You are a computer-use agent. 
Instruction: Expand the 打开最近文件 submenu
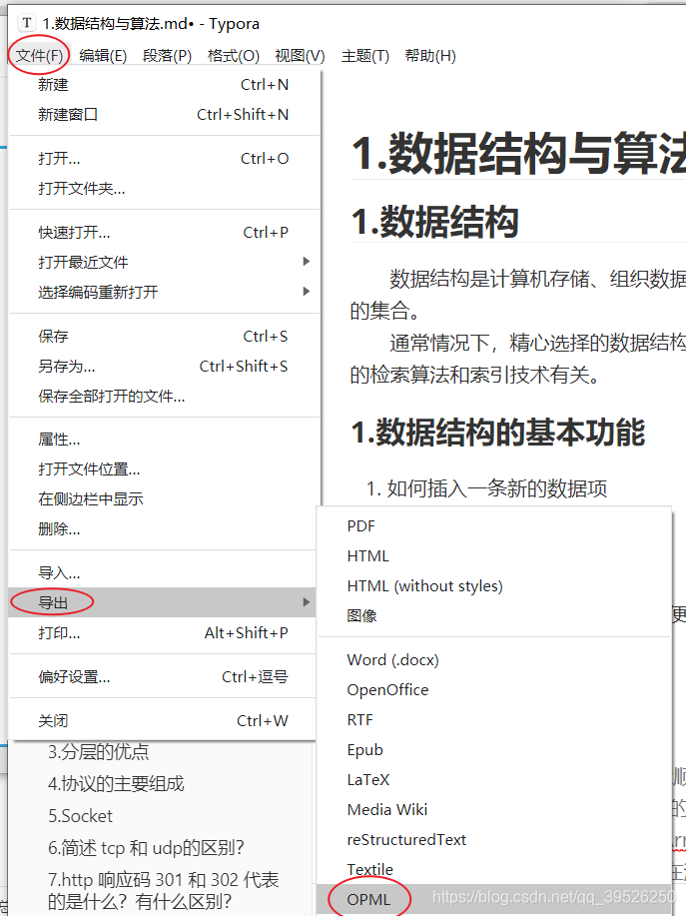[x=164, y=262]
